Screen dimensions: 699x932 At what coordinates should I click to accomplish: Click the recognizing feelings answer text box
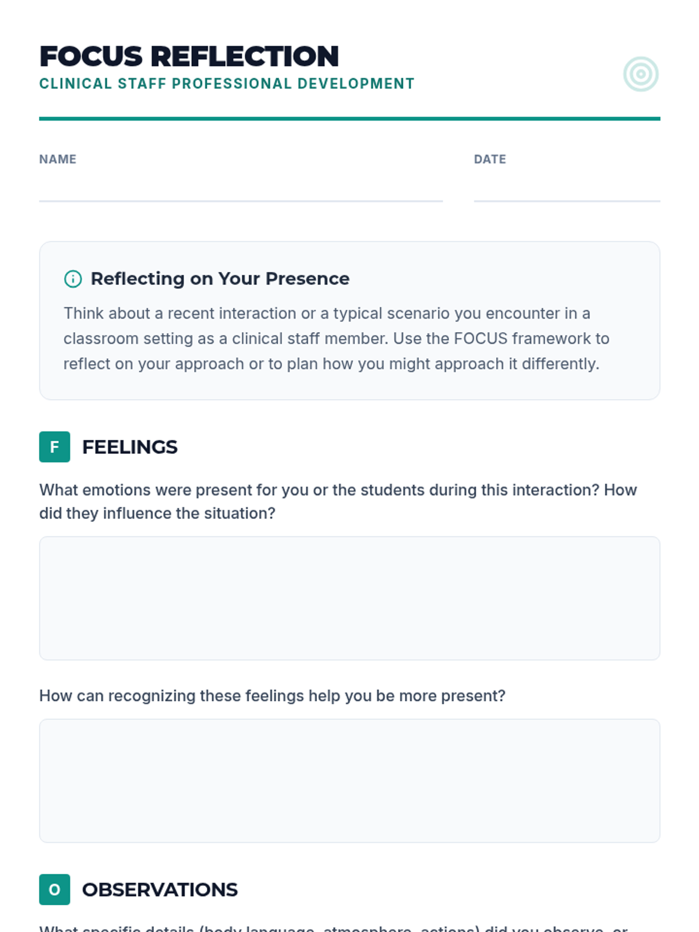pyautogui.click(x=349, y=781)
